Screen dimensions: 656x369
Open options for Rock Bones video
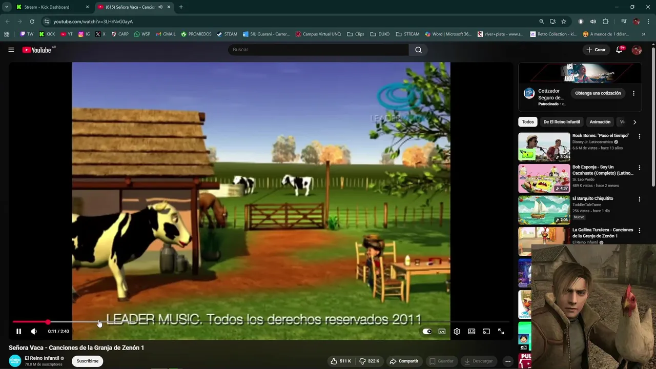(x=639, y=136)
